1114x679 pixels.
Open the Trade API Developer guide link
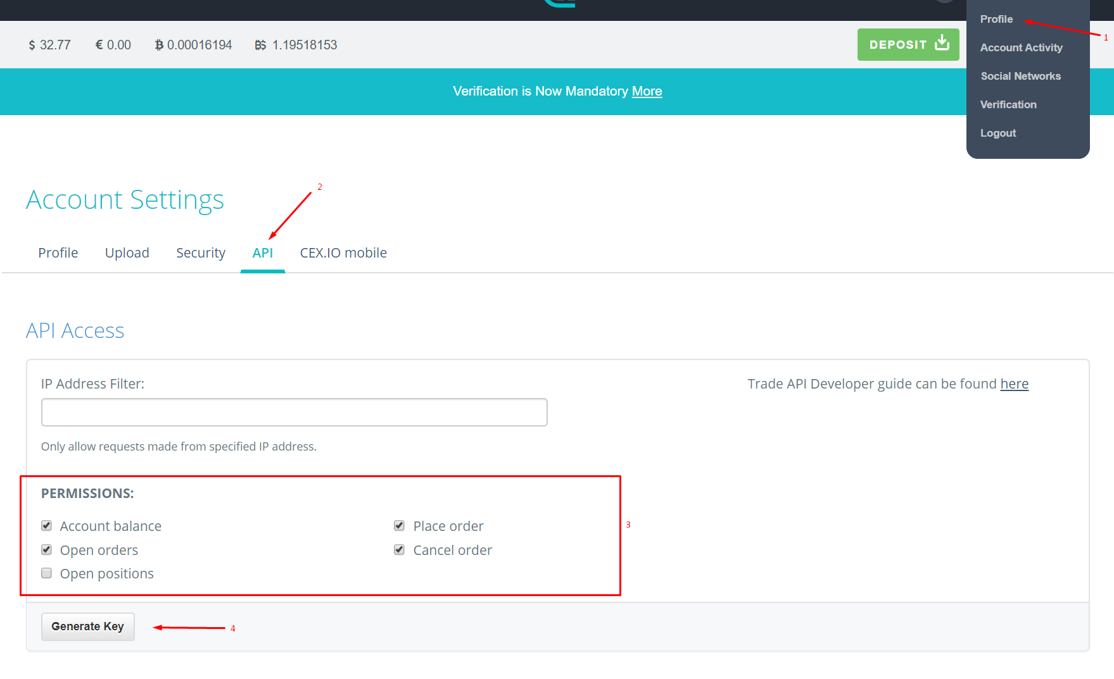point(1015,383)
